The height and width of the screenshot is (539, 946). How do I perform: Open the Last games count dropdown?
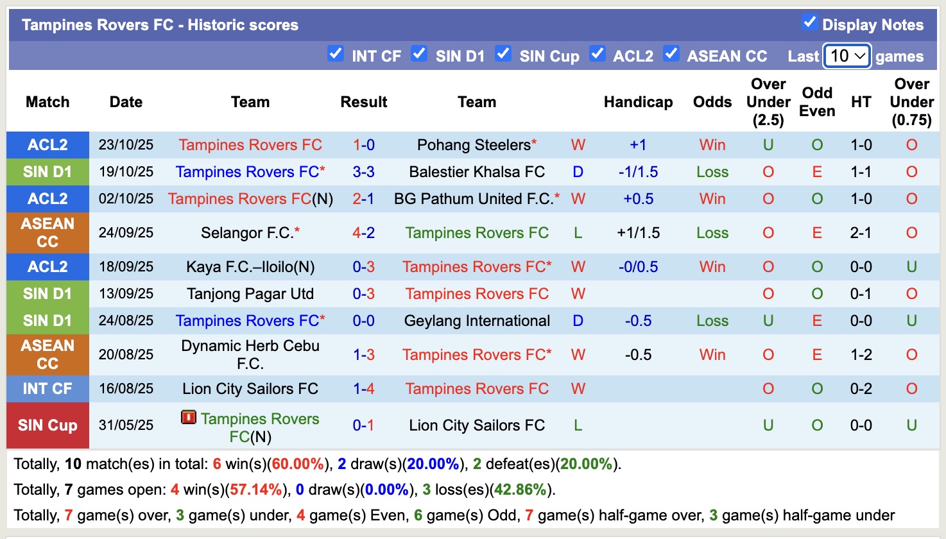[x=847, y=56]
